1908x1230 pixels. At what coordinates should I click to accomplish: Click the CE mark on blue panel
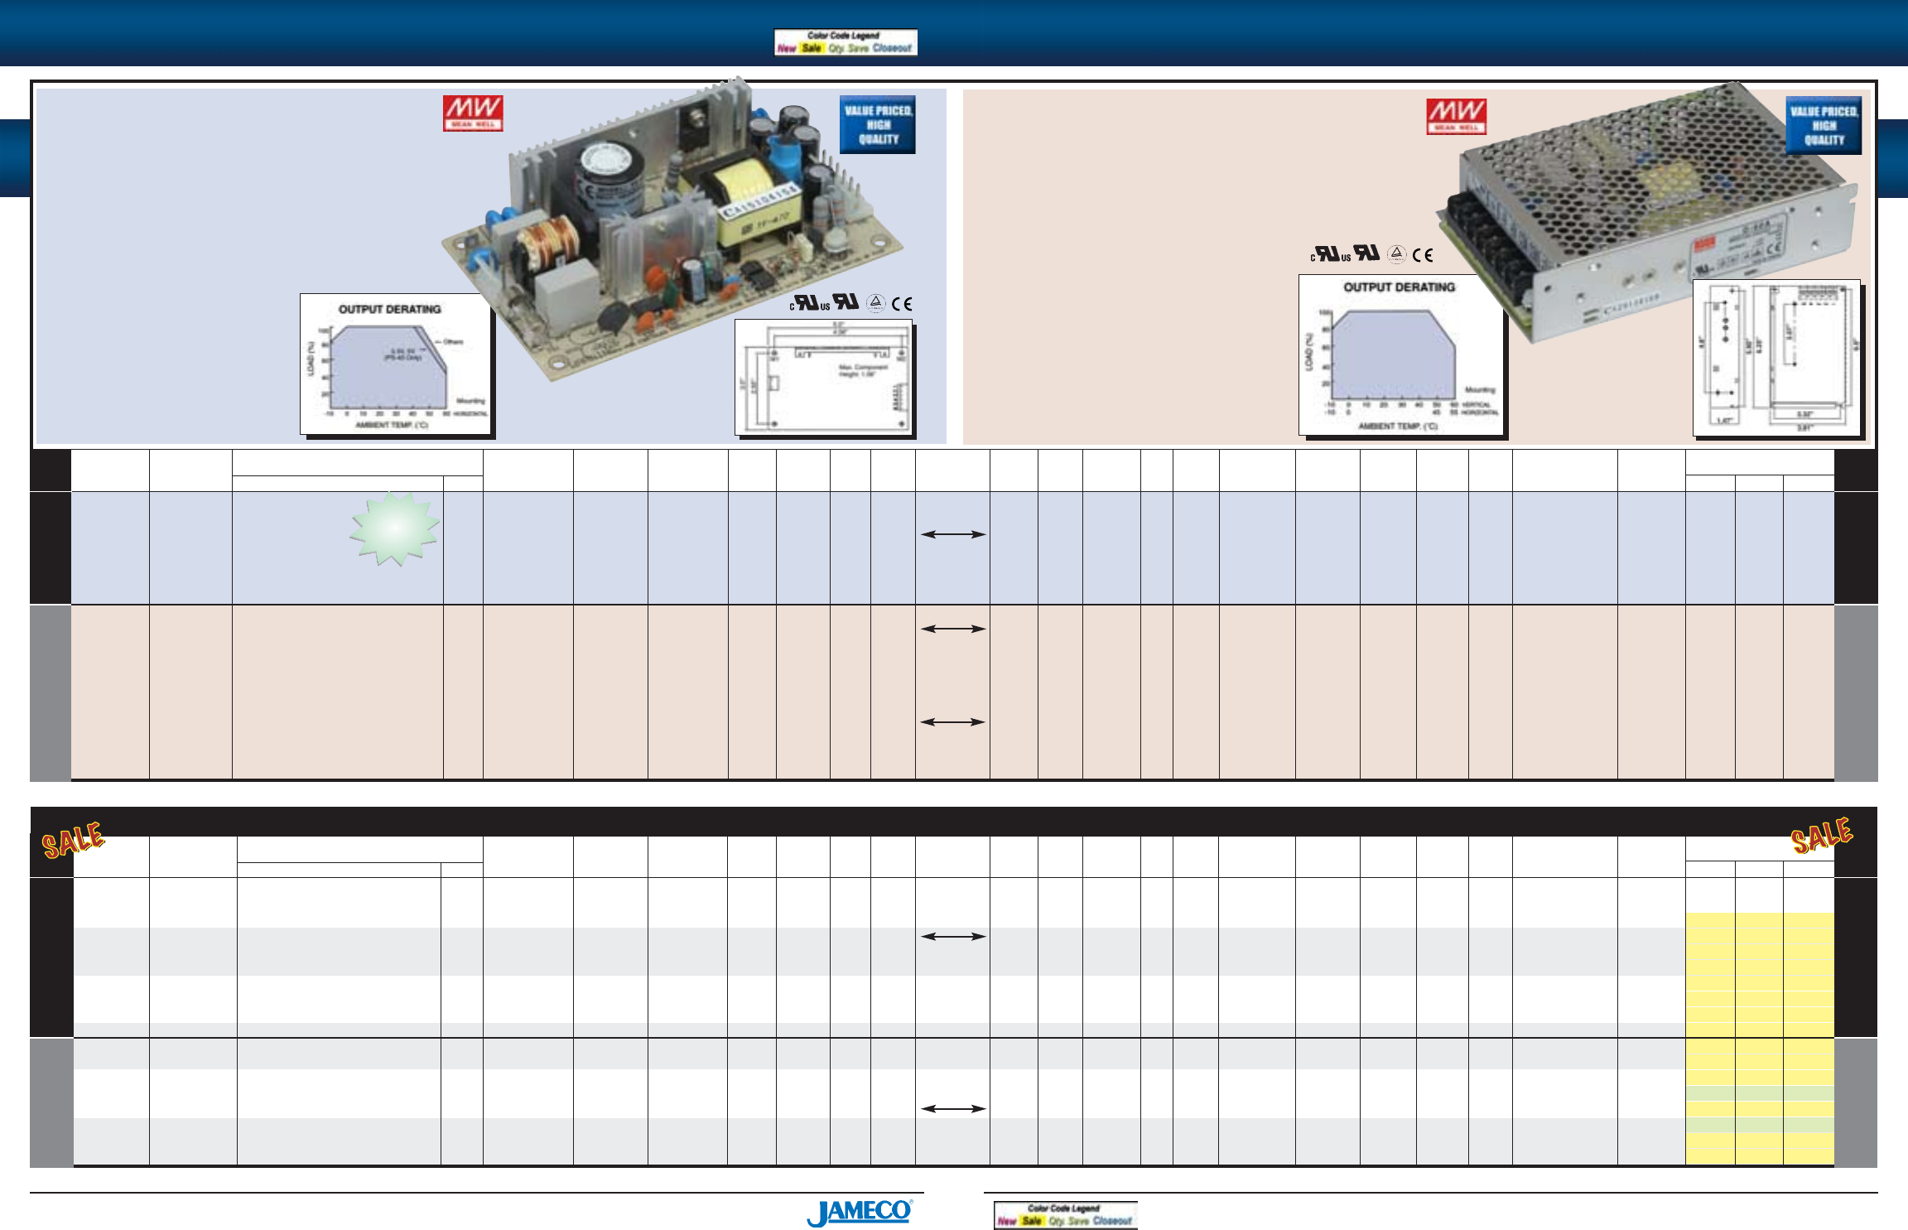[x=902, y=304]
